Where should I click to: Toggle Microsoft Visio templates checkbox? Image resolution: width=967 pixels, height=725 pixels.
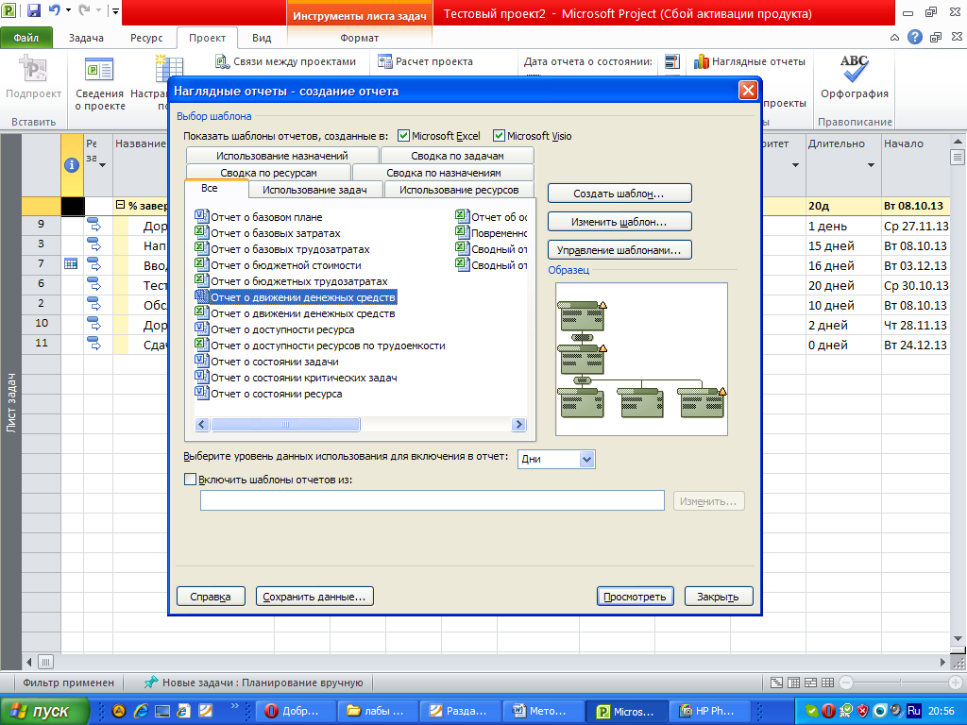click(499, 136)
